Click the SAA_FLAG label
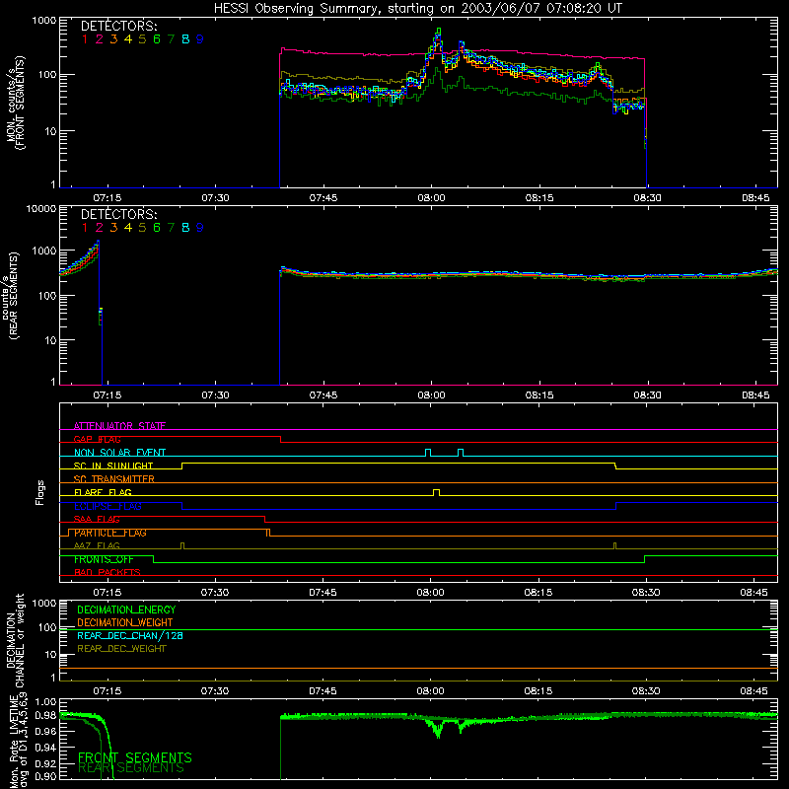Image resolution: width=789 pixels, height=789 pixels. click(97, 519)
